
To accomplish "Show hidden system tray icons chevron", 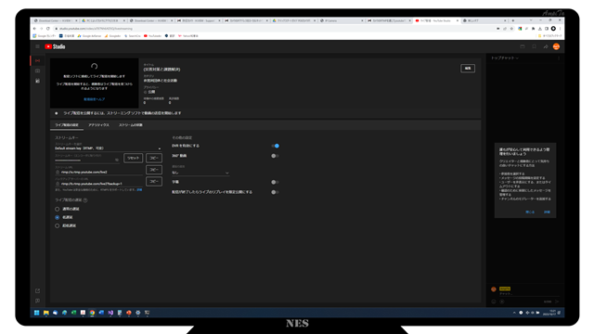I will tap(514, 313).
